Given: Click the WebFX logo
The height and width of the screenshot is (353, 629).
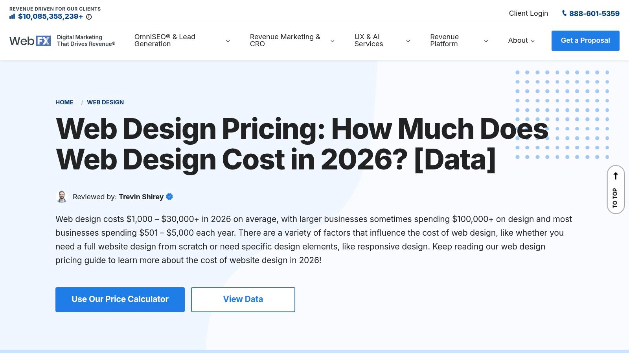Looking at the screenshot, I should click(x=30, y=41).
